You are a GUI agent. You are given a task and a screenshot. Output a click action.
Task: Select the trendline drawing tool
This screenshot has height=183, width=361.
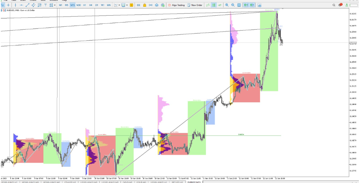[27, 5]
